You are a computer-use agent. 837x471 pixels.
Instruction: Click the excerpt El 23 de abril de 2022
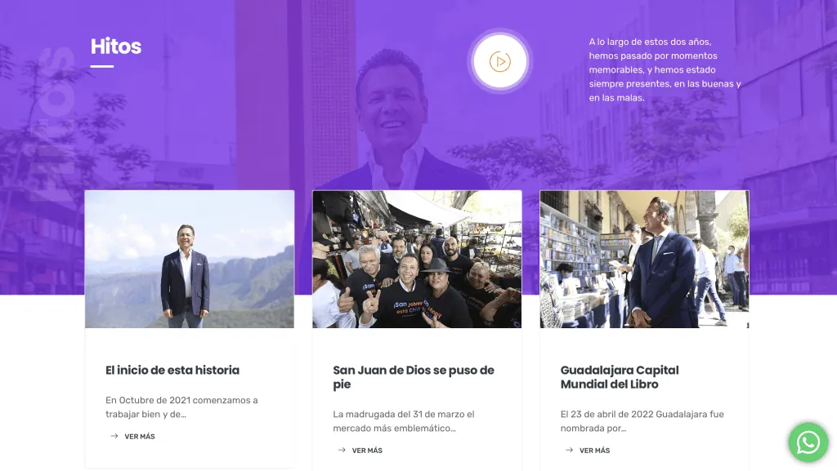click(x=642, y=421)
